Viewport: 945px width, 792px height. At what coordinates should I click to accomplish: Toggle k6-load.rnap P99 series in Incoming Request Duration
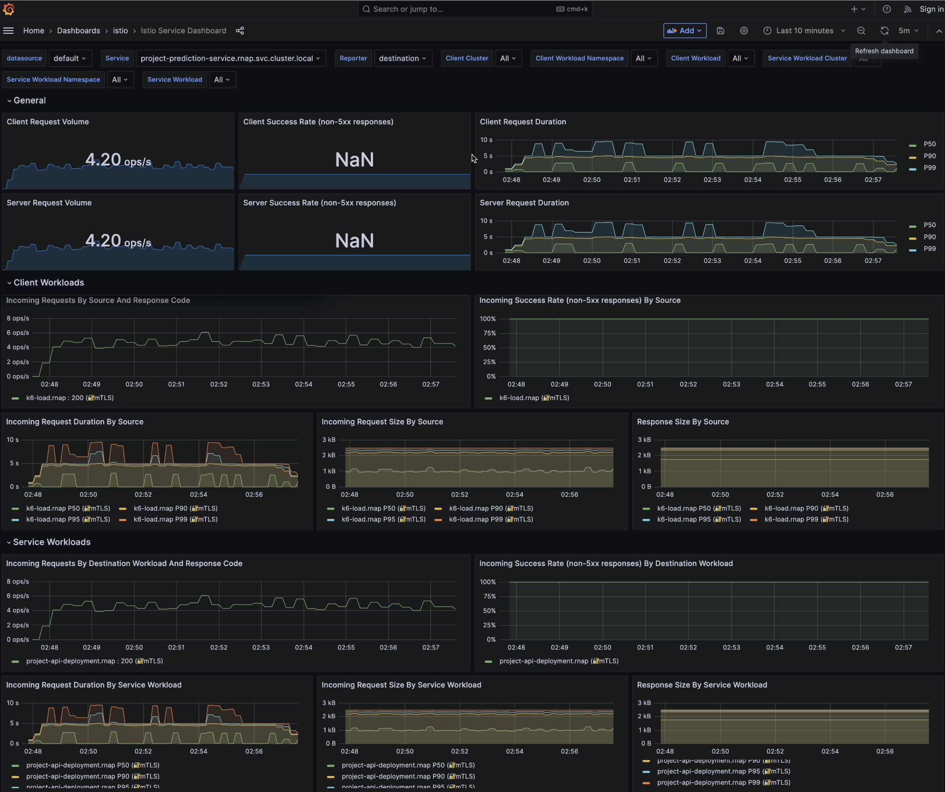pyautogui.click(x=175, y=519)
